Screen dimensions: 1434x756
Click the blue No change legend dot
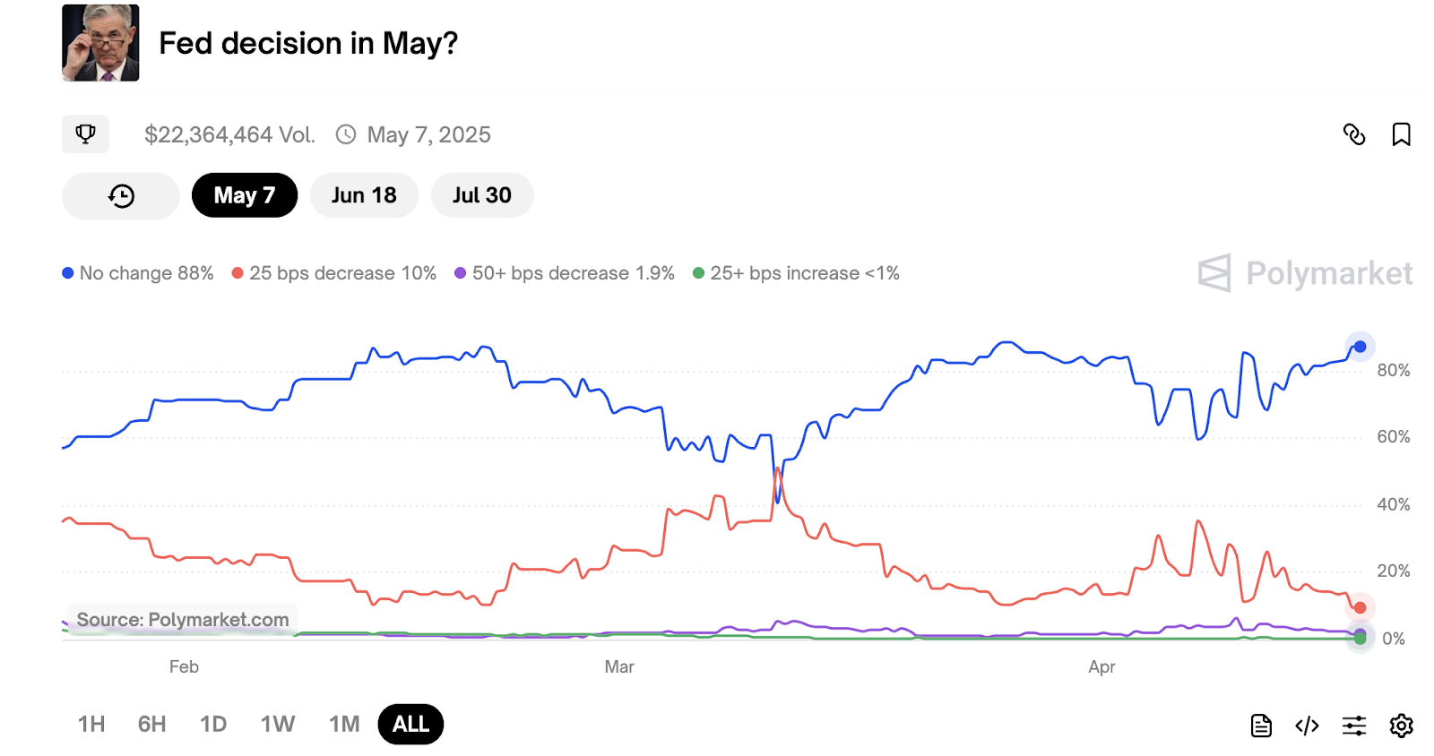[68, 273]
